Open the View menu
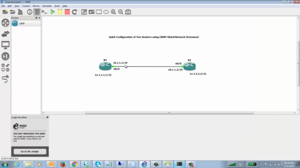 point(17,6)
